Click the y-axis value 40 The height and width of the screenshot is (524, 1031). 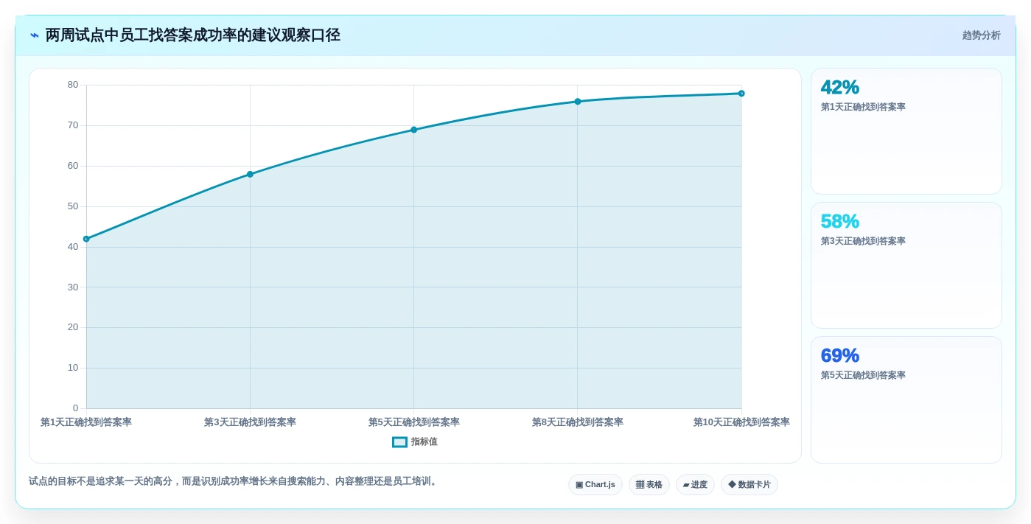[x=73, y=246]
